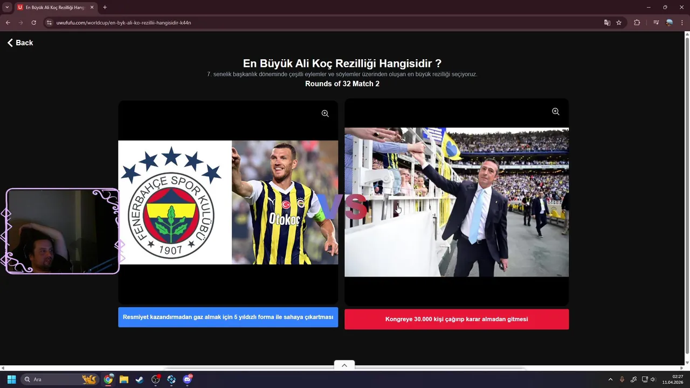Open OBS Studio from the taskbar
This screenshot has height=388, width=690.
(x=156, y=379)
